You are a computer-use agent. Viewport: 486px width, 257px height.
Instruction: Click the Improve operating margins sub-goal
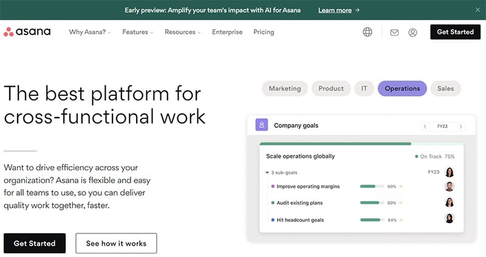(x=308, y=186)
